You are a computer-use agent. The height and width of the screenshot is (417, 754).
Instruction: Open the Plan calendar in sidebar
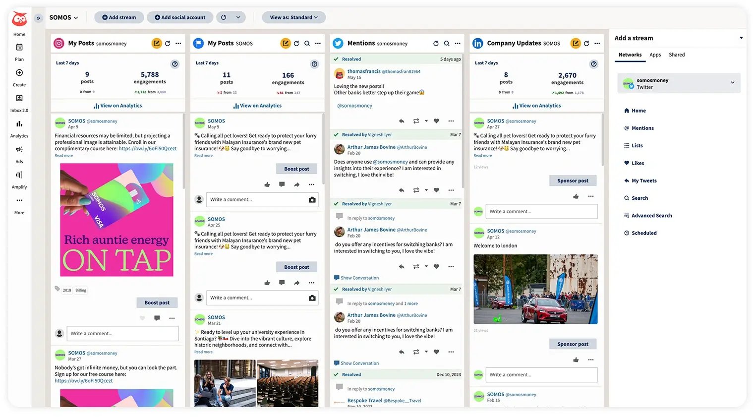pos(19,48)
